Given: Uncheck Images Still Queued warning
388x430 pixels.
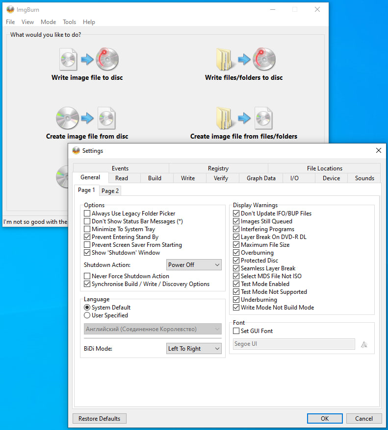Looking at the screenshot, I should click(x=236, y=221).
